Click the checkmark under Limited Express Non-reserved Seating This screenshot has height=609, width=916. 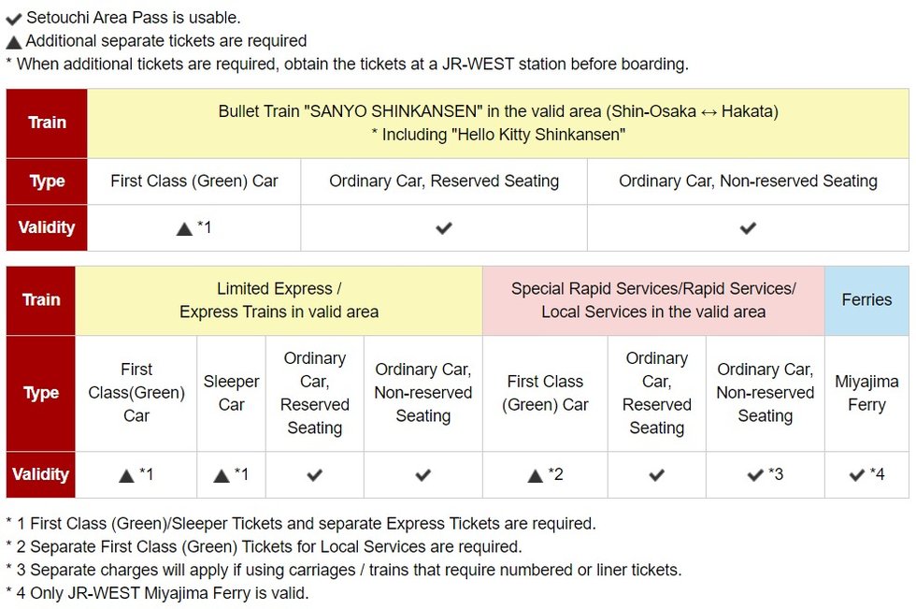[x=423, y=475]
